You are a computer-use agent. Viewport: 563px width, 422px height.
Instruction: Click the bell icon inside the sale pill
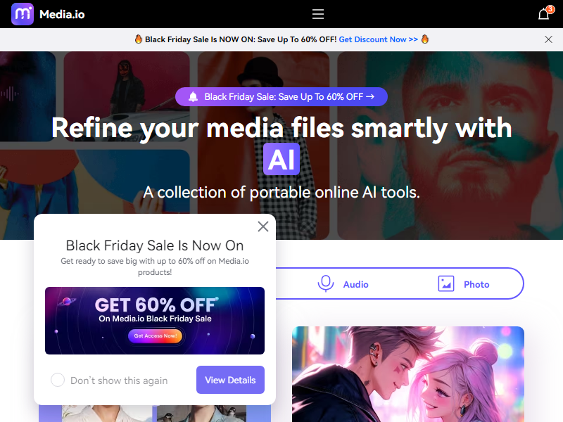tap(193, 96)
